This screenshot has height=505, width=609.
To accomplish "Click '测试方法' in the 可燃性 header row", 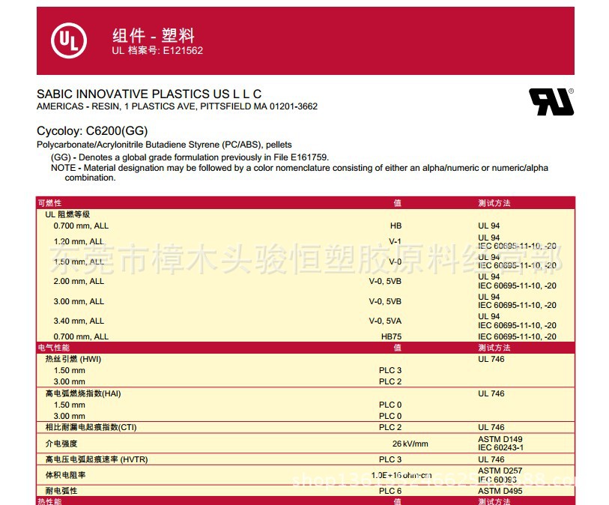I will (x=494, y=203).
